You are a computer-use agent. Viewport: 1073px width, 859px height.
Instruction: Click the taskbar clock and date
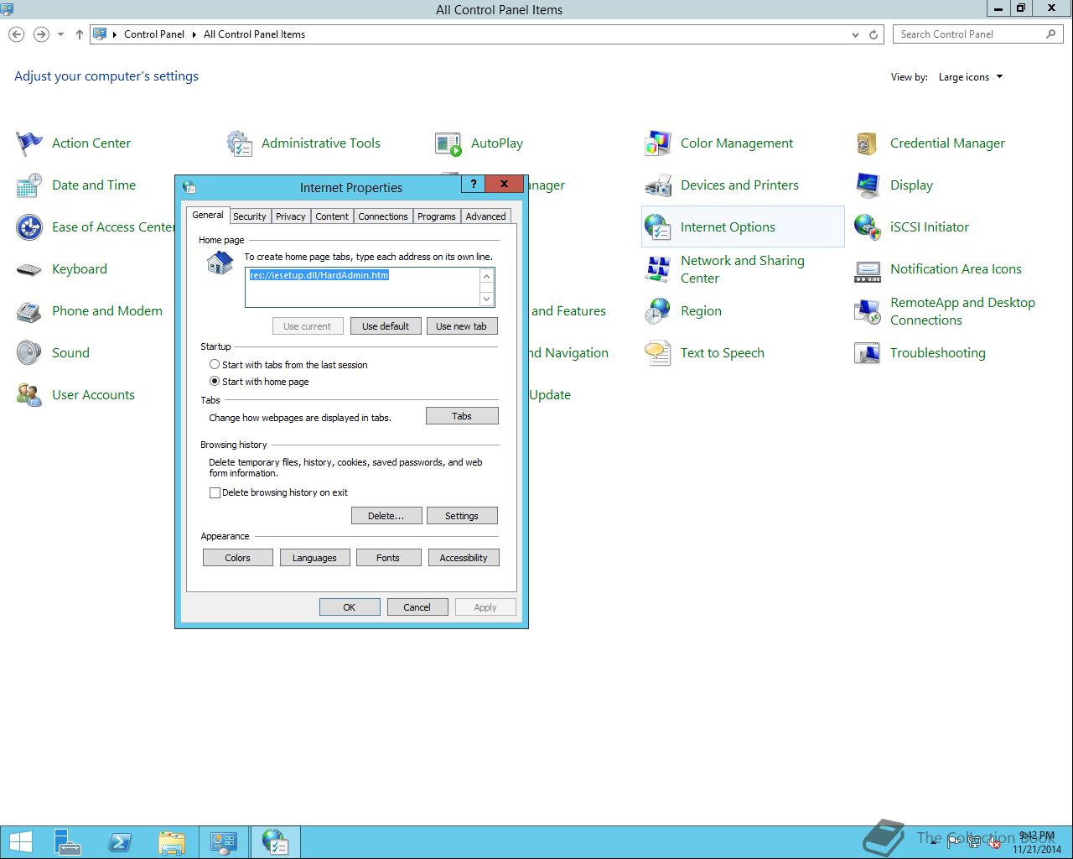point(1036,843)
